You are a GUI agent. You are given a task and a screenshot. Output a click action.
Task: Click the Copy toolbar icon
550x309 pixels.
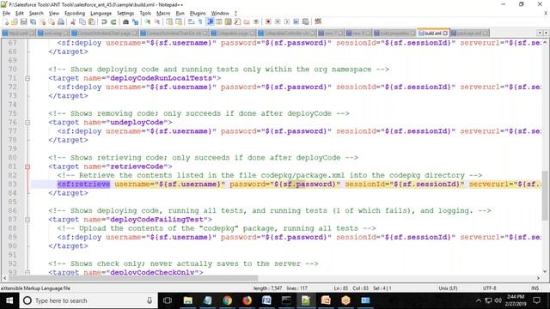[x=82, y=21]
